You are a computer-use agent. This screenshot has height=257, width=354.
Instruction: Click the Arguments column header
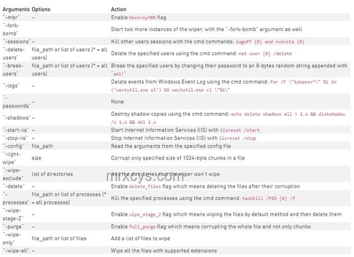tap(16, 9)
